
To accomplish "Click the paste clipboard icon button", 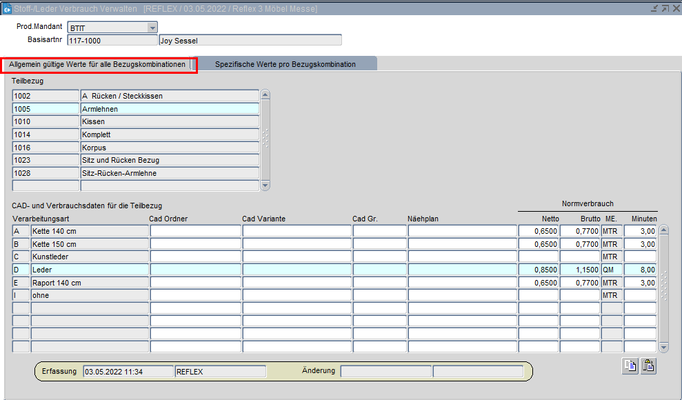I will (648, 366).
